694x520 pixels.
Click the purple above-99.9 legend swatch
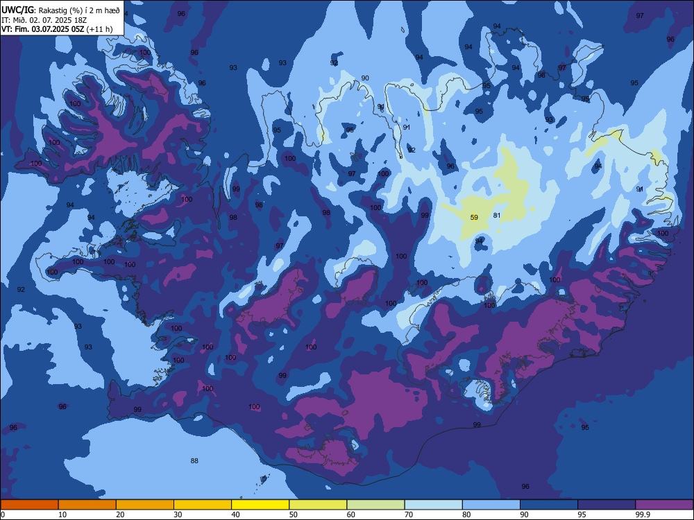click(664, 505)
